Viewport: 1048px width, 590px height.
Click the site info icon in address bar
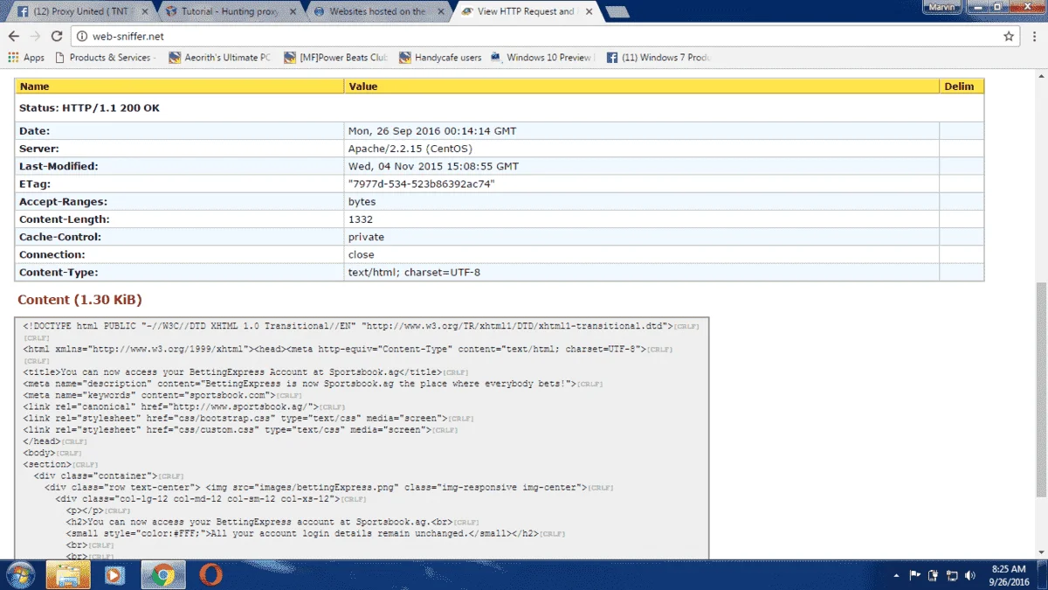81,37
